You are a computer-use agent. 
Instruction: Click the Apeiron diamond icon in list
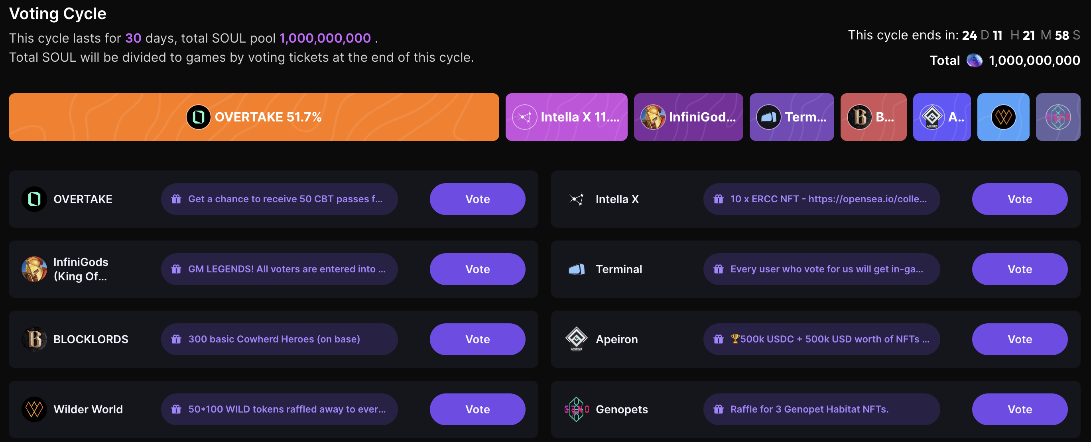(x=577, y=339)
